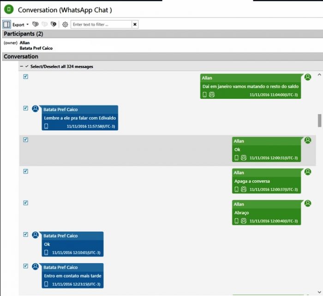The image size is (323, 296).
Task: Click timestamp 11/11/2016 12:10:01(UTC-3)
Action: [x=76, y=253]
